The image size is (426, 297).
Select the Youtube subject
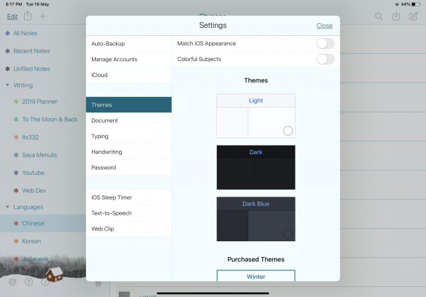click(x=33, y=173)
